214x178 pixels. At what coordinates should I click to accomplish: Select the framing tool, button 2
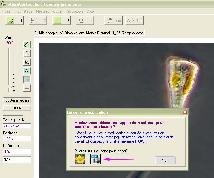[x=38, y=21]
